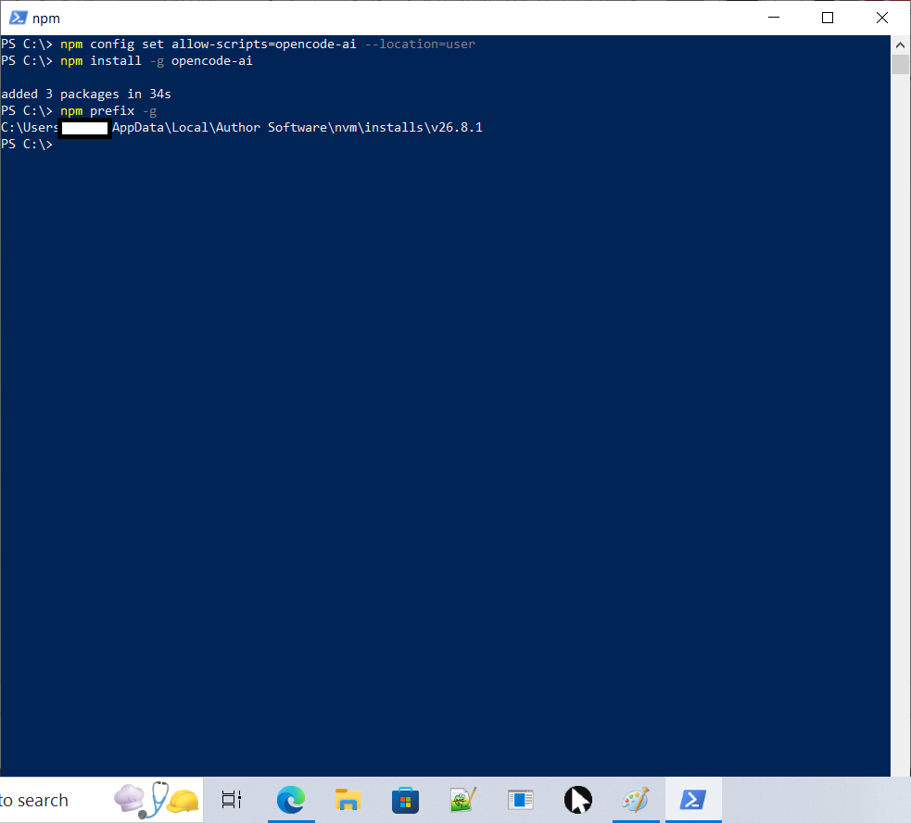
Task: Click the search highlights hats icon
Action: 157,800
